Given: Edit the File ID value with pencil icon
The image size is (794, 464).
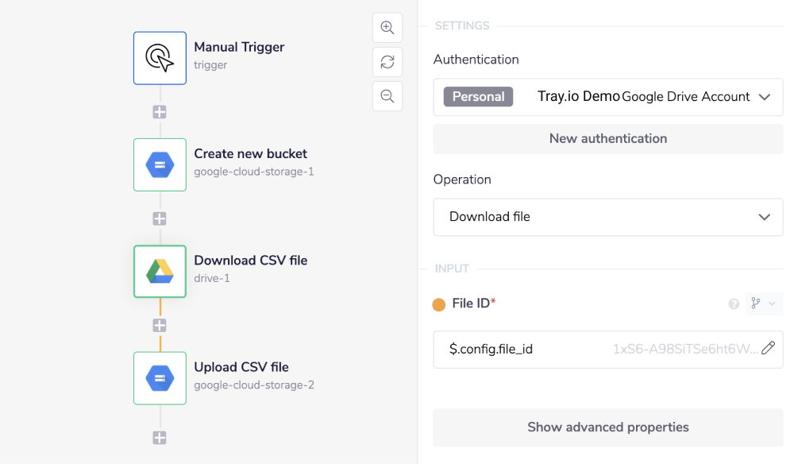Looking at the screenshot, I should click(x=768, y=348).
